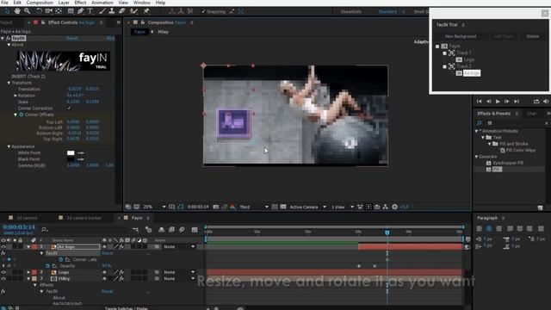Collapse the Transform group
Image resolution: width=551 pixels, height=310 pixels.
[9, 83]
